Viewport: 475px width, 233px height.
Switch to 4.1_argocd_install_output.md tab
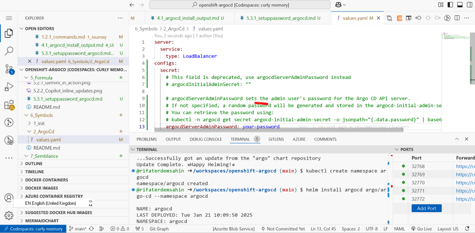(x=189, y=18)
